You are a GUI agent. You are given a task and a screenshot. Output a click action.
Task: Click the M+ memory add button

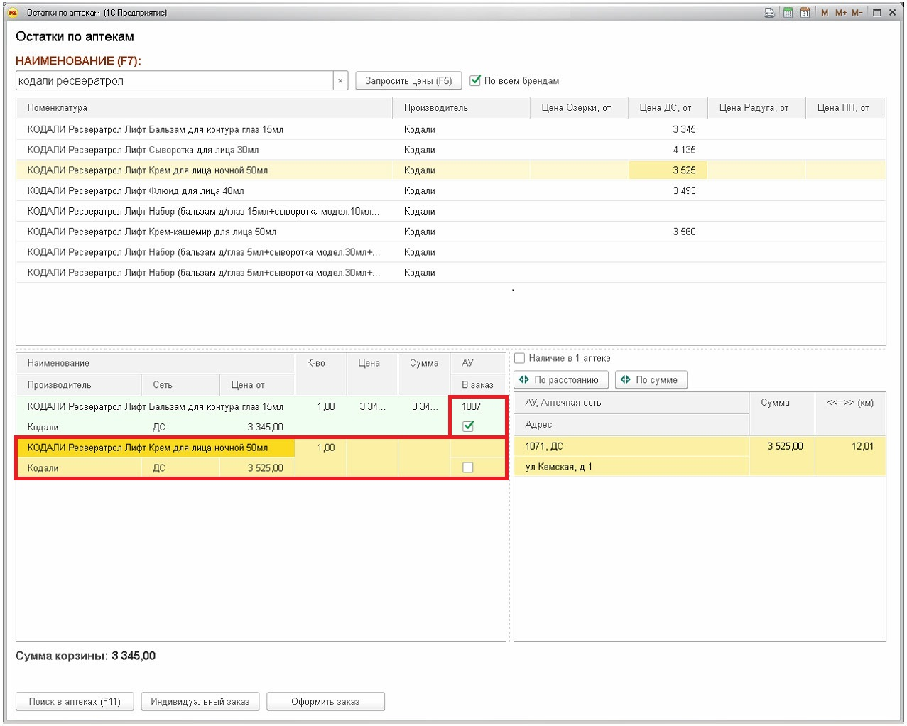pyautogui.click(x=840, y=13)
